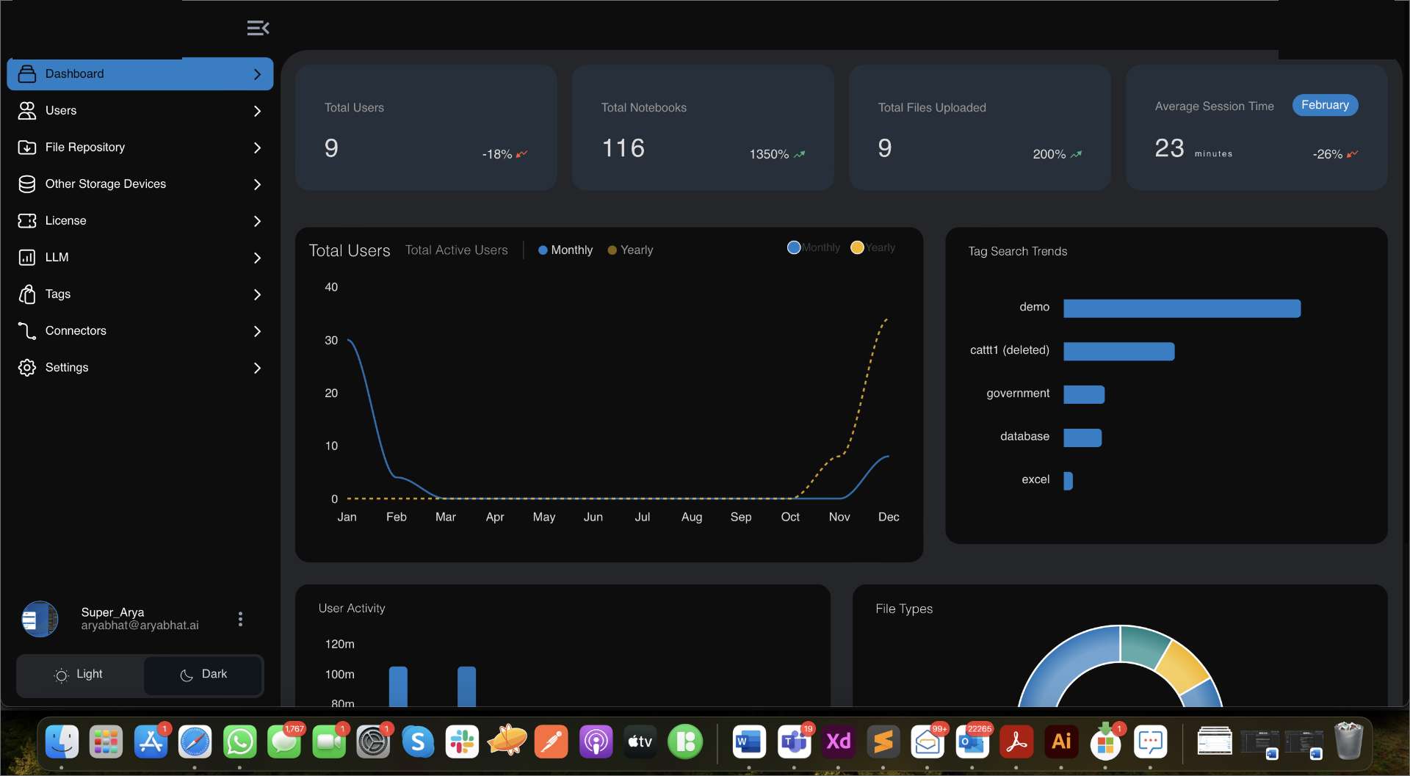Screen dimensions: 1410x776
Task: Switch to the Total Users tab
Action: pos(350,250)
